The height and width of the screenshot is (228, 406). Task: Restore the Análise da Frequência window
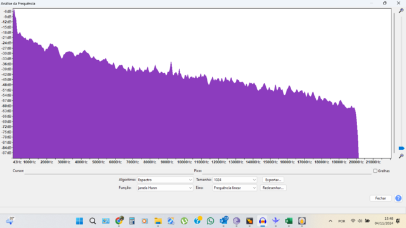pos(385,3)
